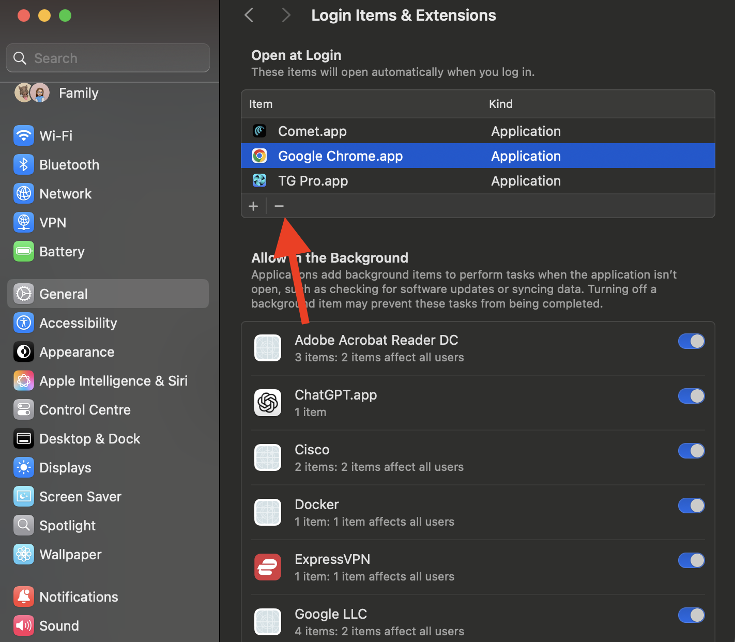Click the Item column header
This screenshot has width=735, height=642.
pyautogui.click(x=261, y=104)
